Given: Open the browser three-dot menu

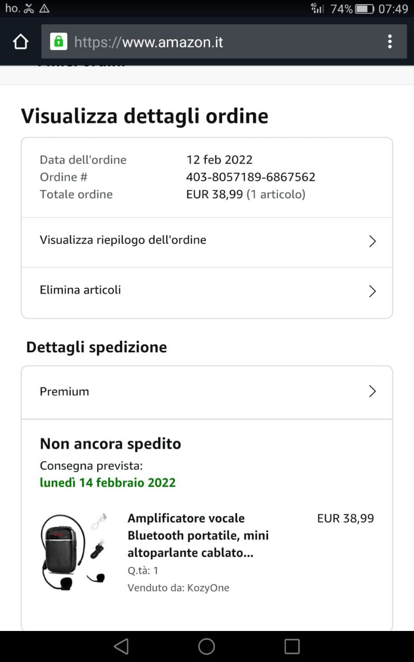Looking at the screenshot, I should click(390, 41).
